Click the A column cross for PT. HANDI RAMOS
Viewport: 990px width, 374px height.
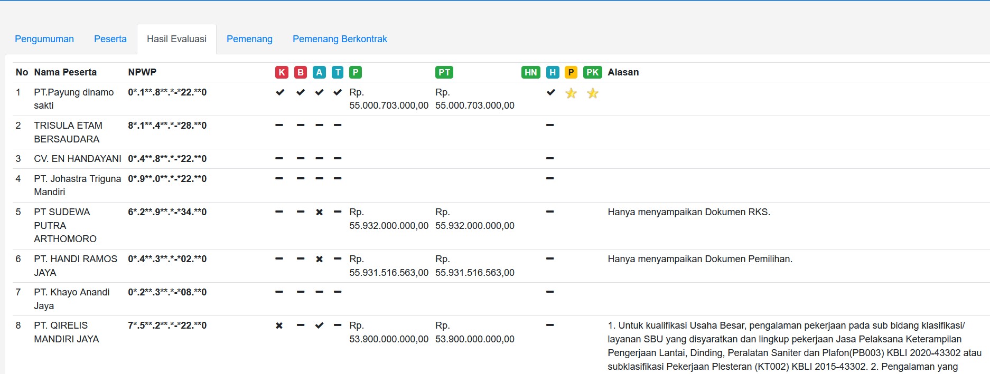(319, 259)
